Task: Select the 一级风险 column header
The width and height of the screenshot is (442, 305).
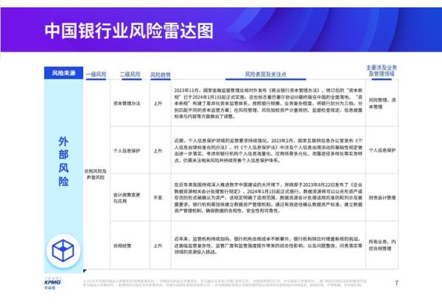Action: 97,75
